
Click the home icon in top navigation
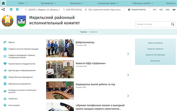click(4, 3)
